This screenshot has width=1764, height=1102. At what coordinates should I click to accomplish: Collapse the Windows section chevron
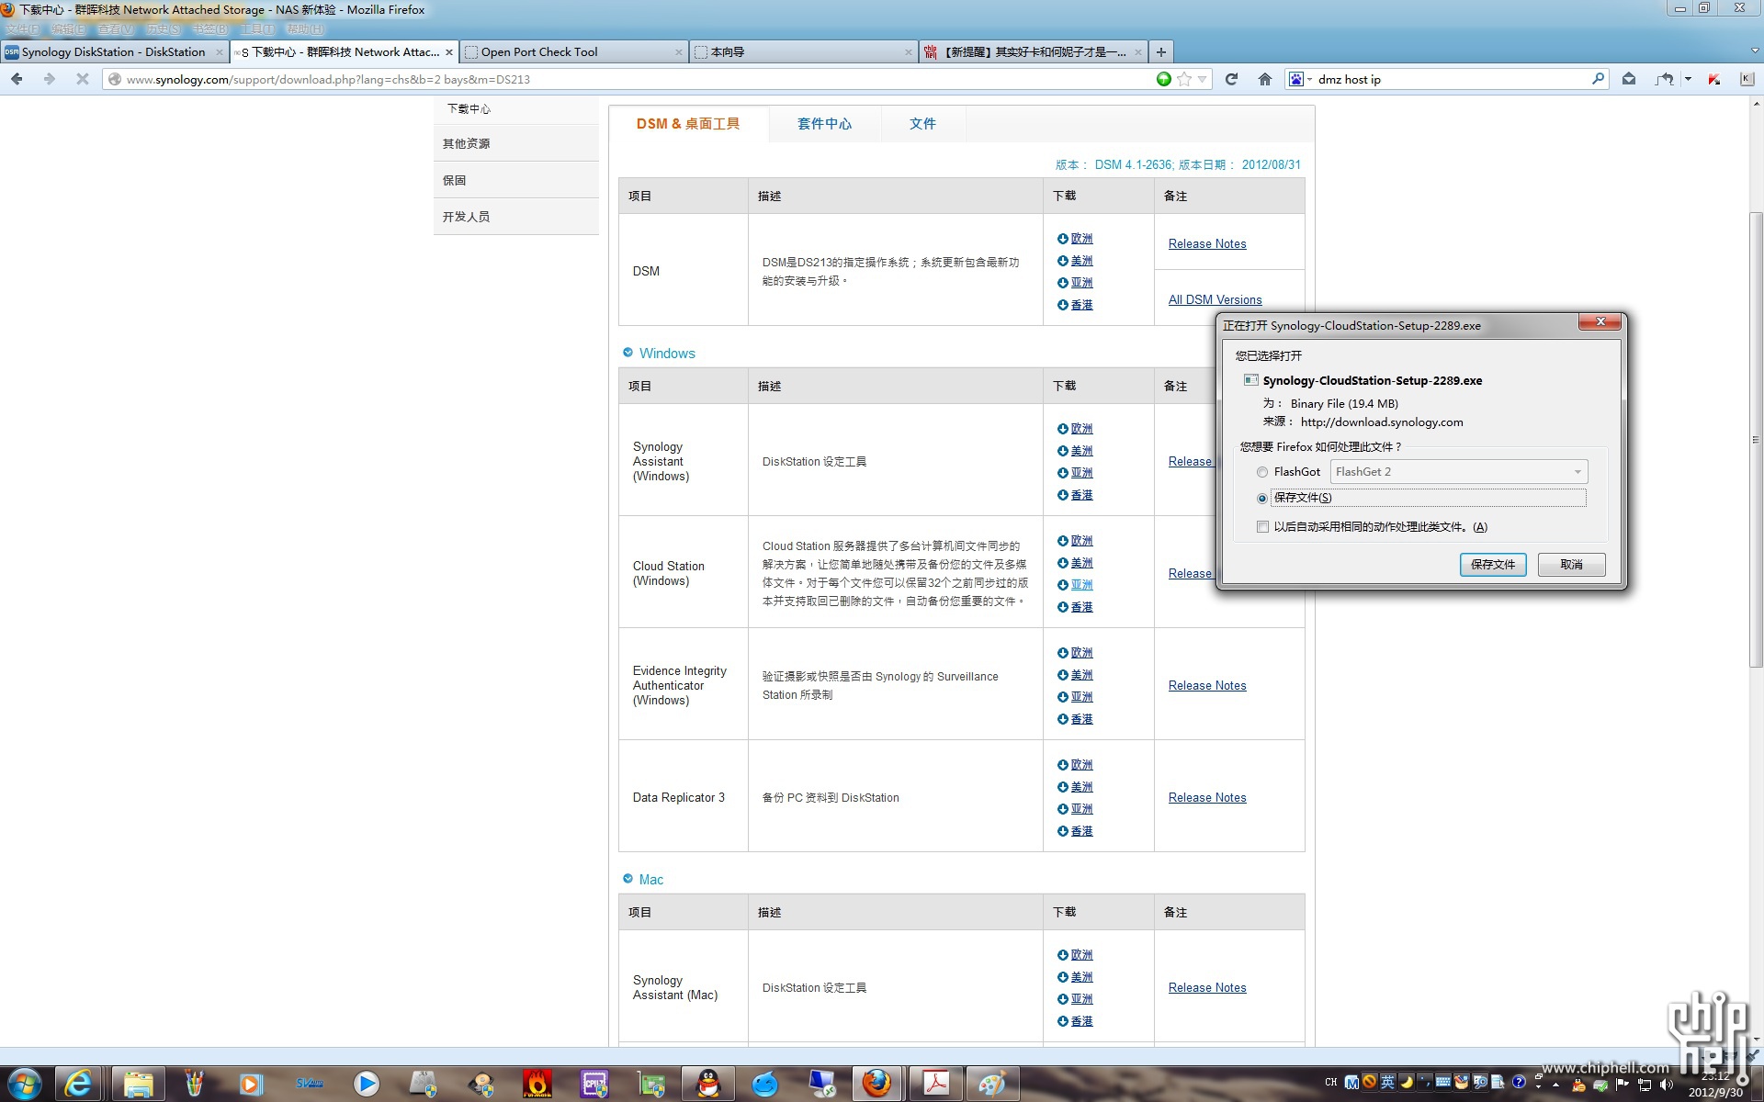point(628,353)
